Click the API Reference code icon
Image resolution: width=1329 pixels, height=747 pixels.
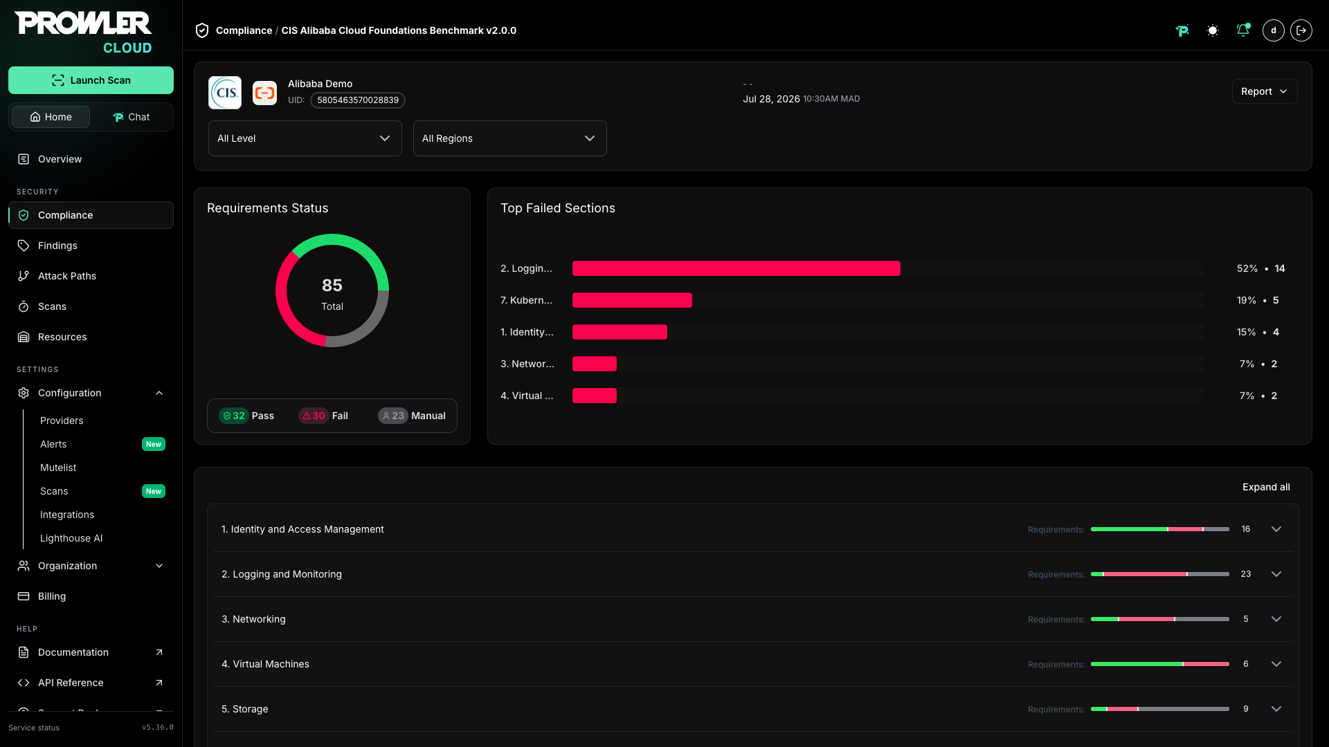pyautogui.click(x=24, y=683)
